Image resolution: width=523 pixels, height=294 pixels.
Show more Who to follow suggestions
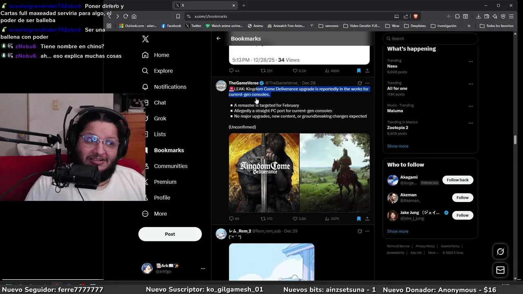coord(398,231)
